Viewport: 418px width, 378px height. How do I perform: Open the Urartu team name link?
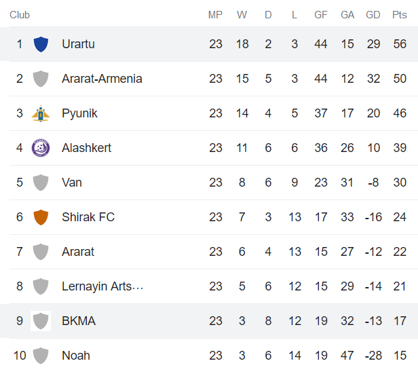point(78,44)
